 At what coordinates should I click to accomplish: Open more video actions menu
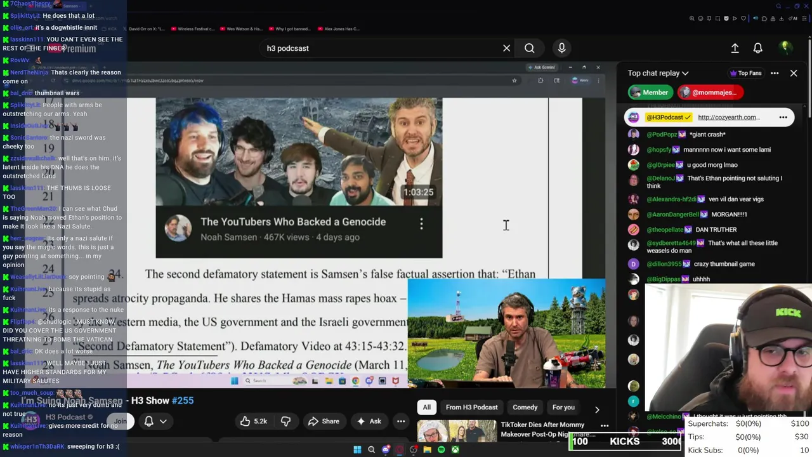tap(401, 421)
